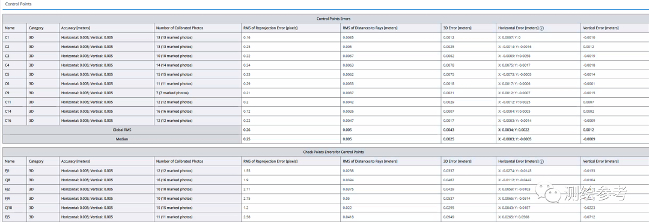Click '7 (7 marked photos)' in row C9
This screenshot has height=222, width=649.
coord(172,92)
